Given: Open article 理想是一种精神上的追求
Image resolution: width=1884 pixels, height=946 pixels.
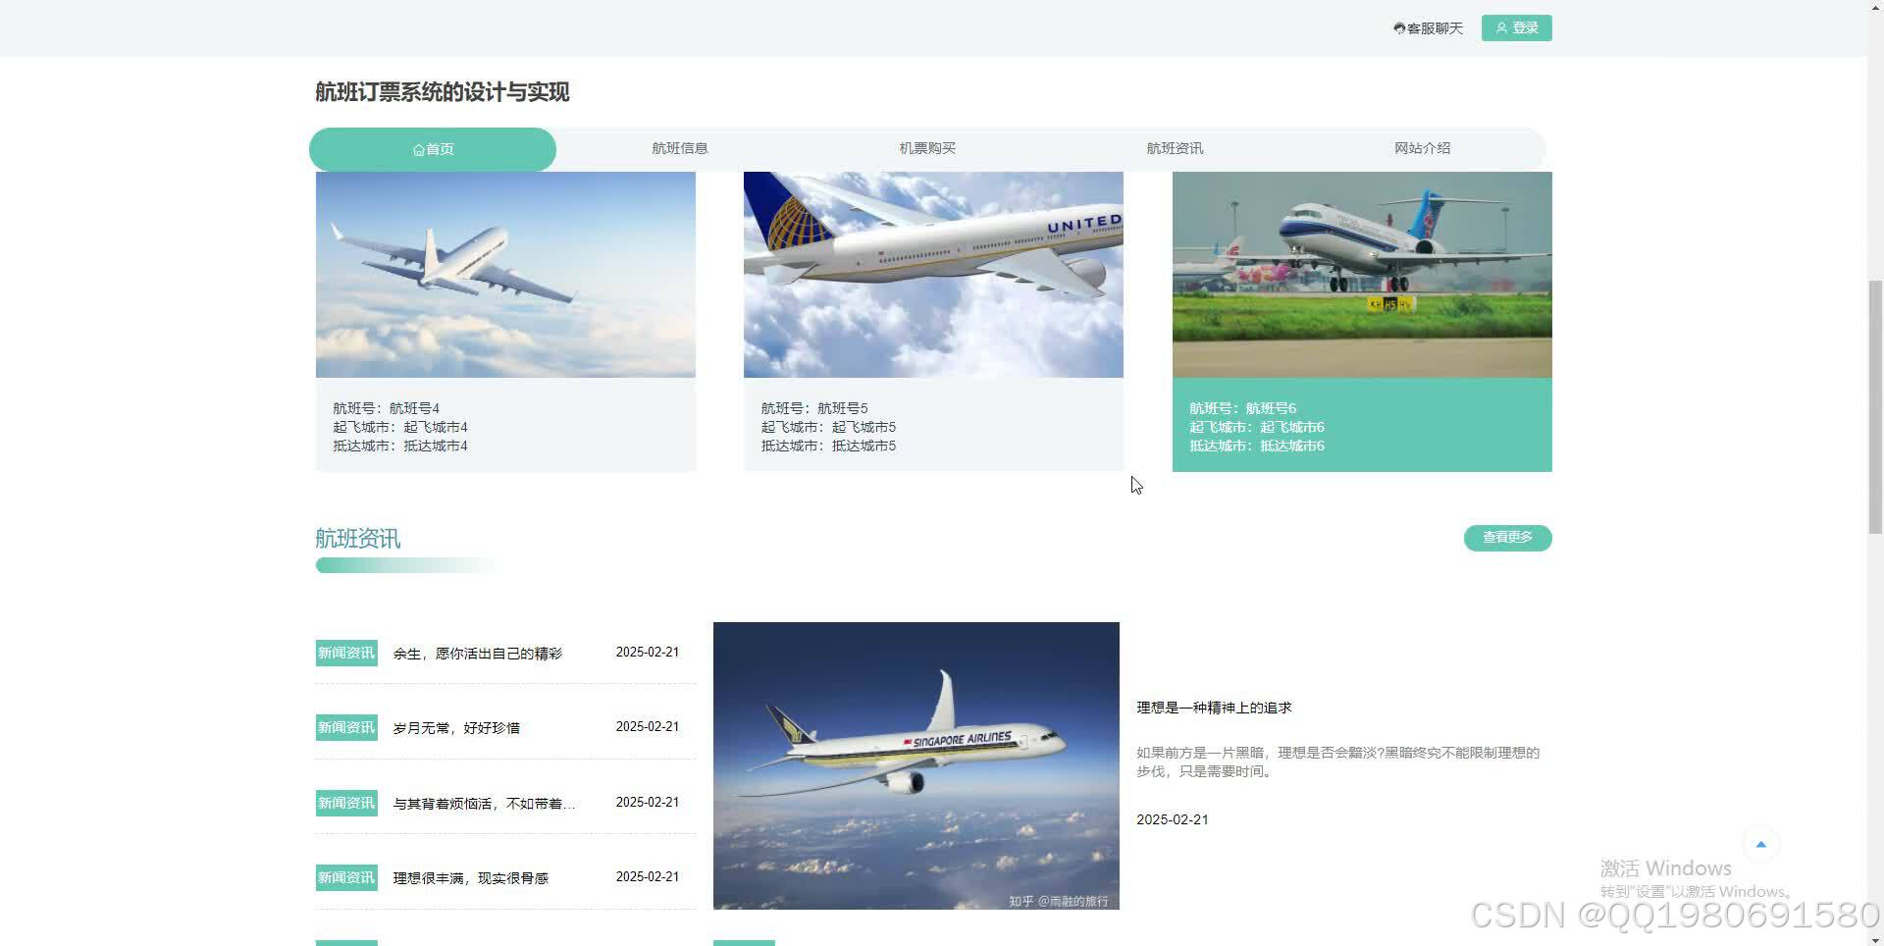Looking at the screenshot, I should pos(1214,708).
